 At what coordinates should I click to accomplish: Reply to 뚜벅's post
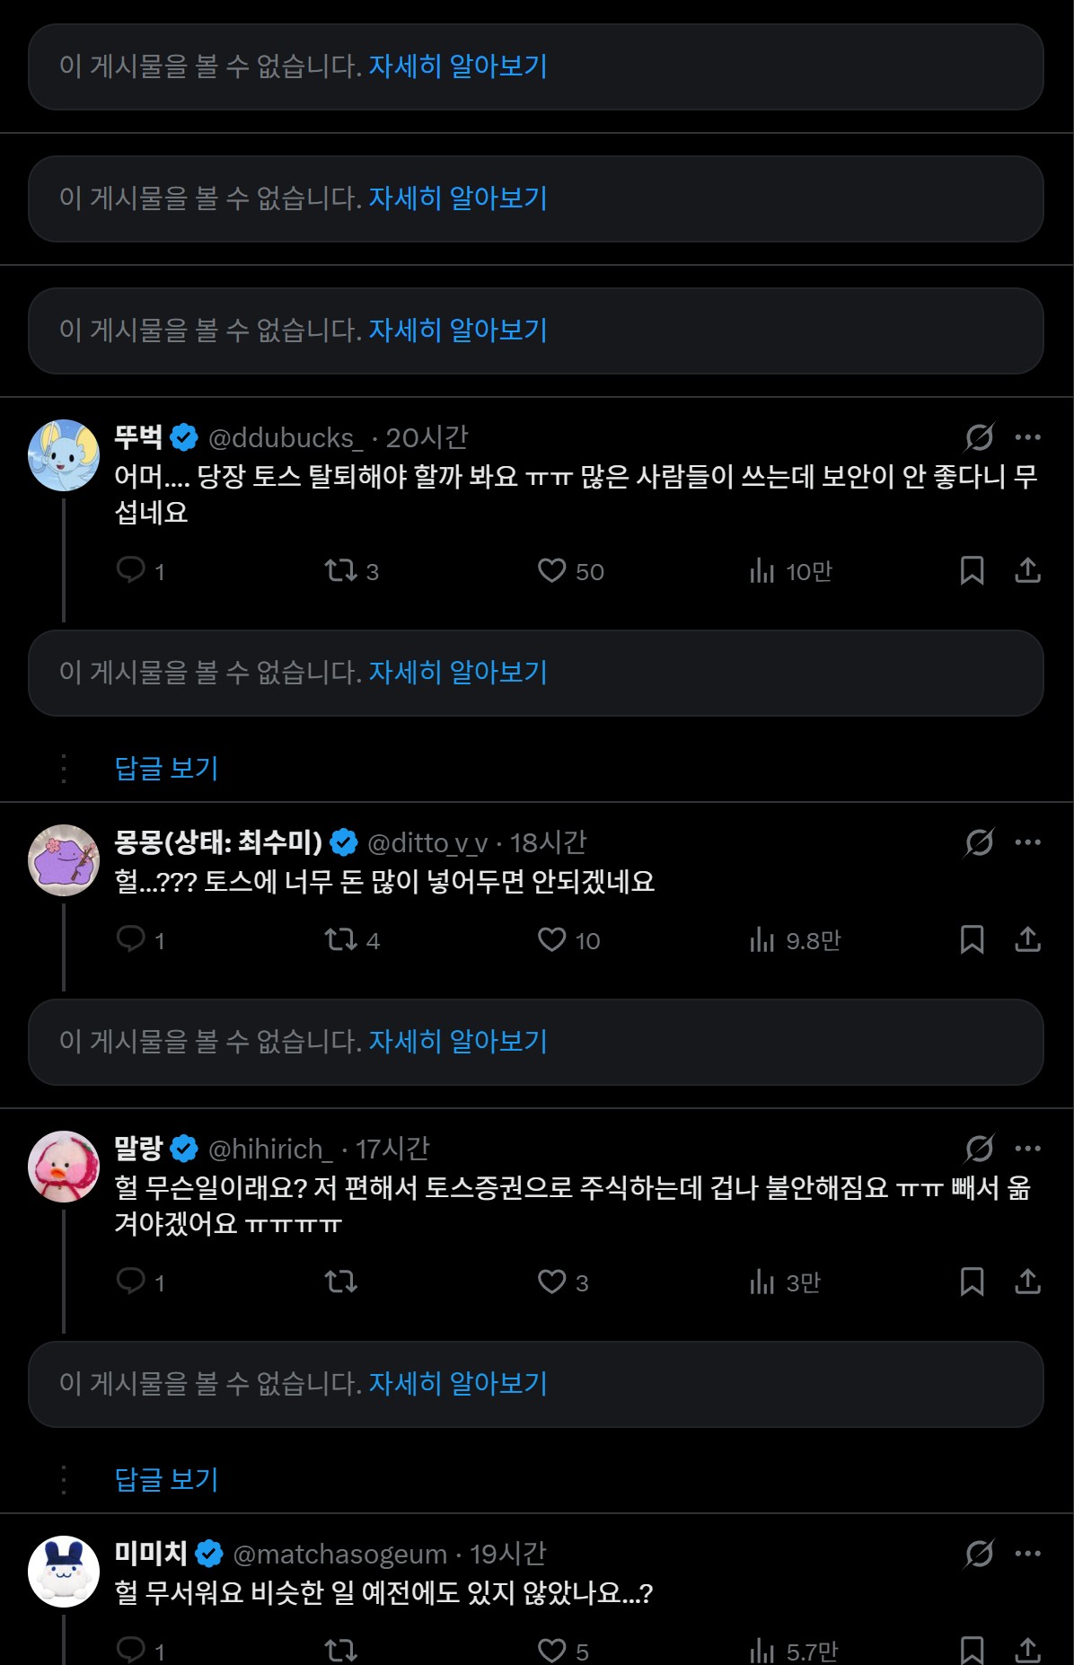pos(132,569)
